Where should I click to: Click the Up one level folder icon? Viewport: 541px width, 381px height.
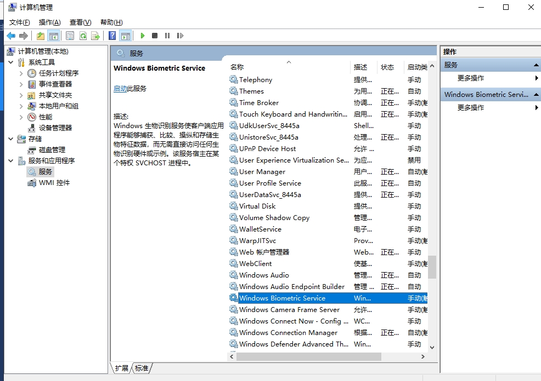(41, 36)
